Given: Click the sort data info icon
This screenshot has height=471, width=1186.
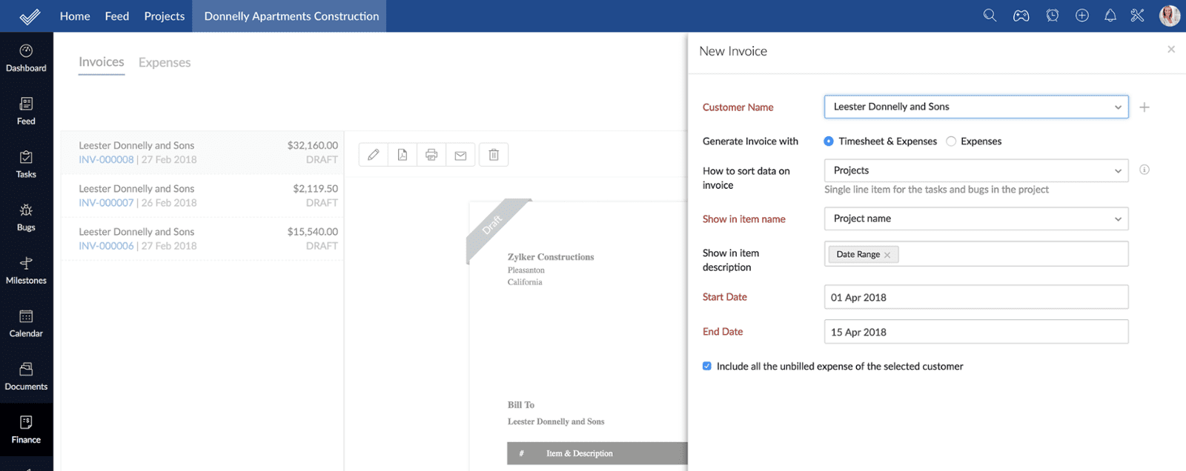Looking at the screenshot, I should 1144,170.
